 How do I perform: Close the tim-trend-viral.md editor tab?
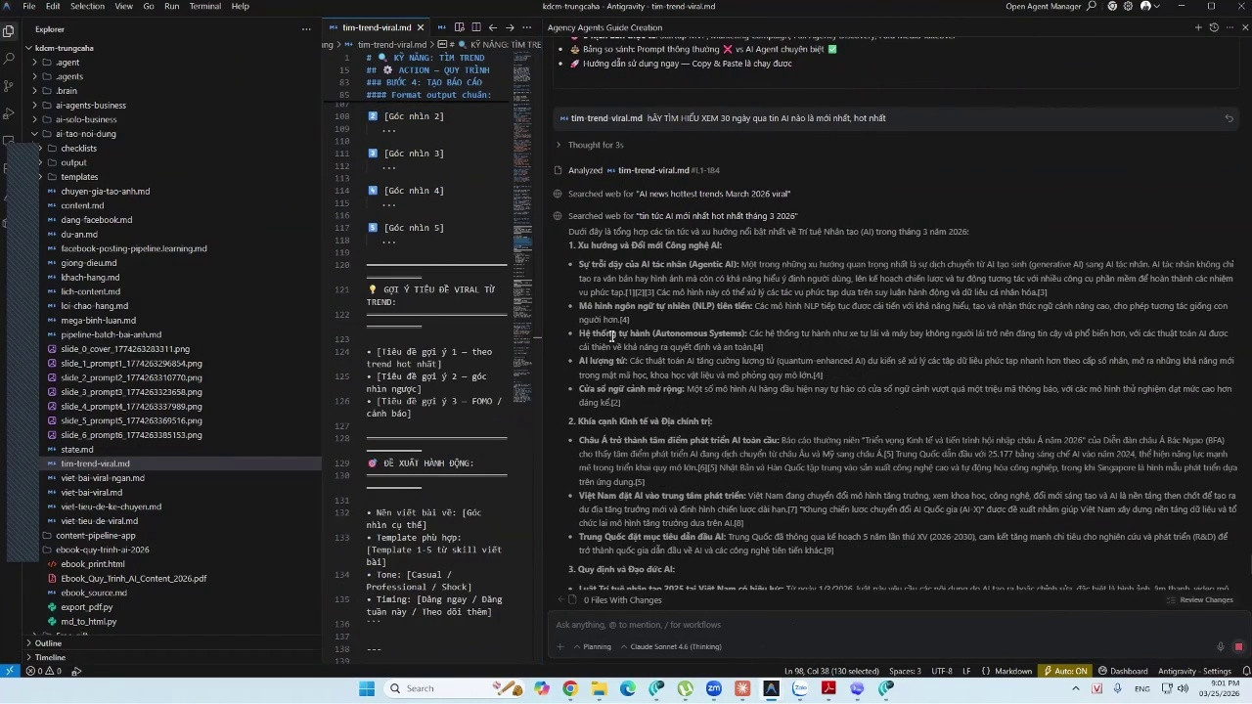point(421,27)
